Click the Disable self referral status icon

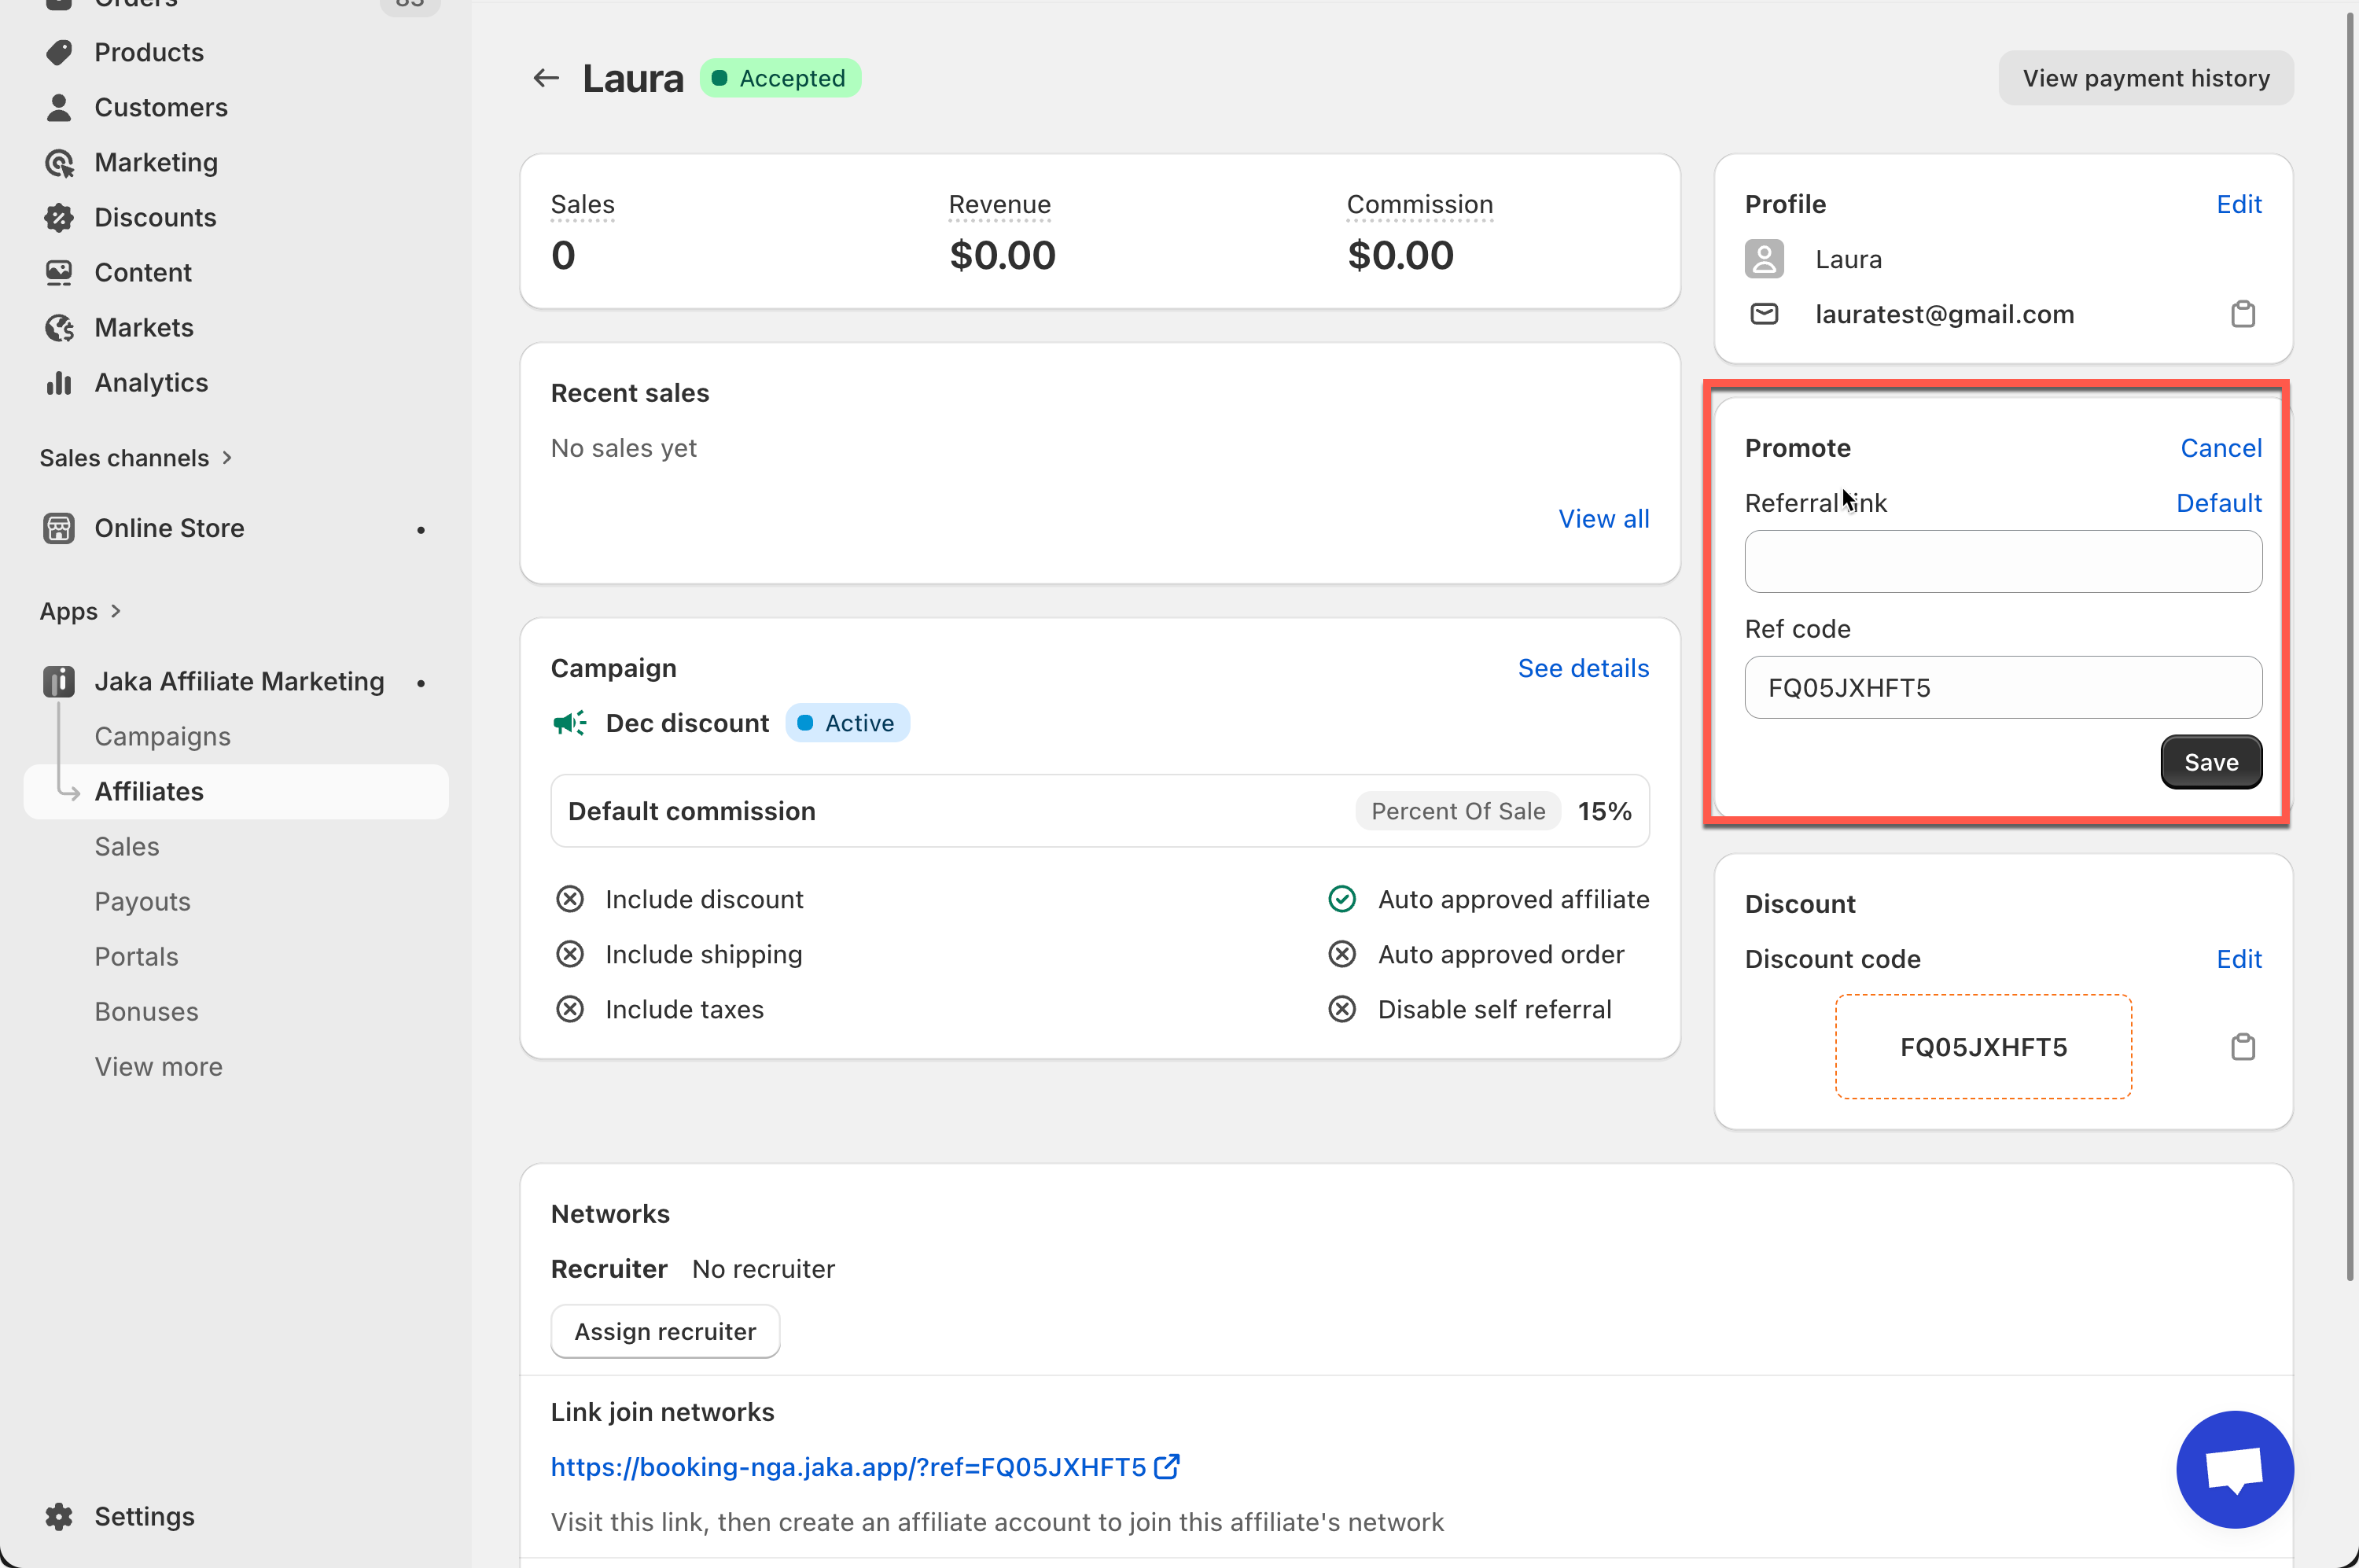1342,1009
